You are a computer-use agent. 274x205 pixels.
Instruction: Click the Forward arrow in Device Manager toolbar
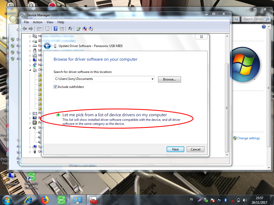point(31,29)
